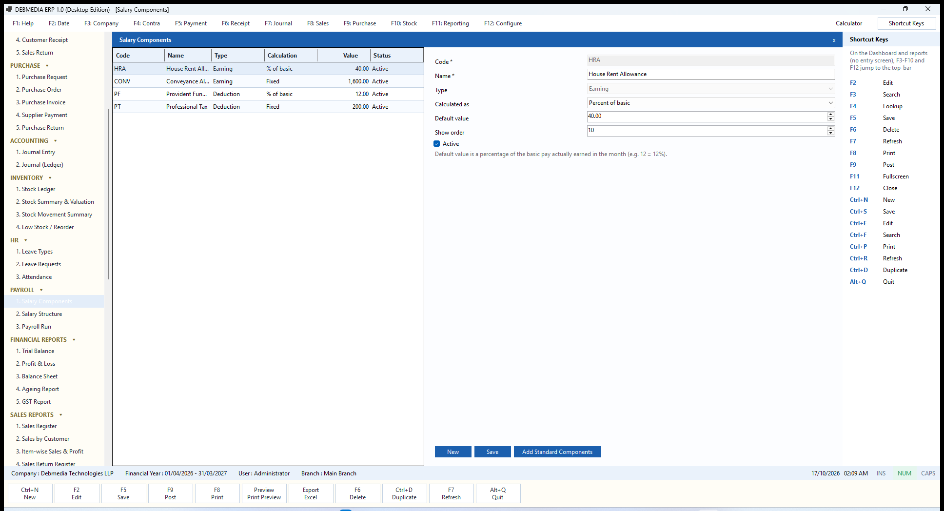944x511 pixels.
Task: Sort by Value column header
Action: (x=344, y=56)
